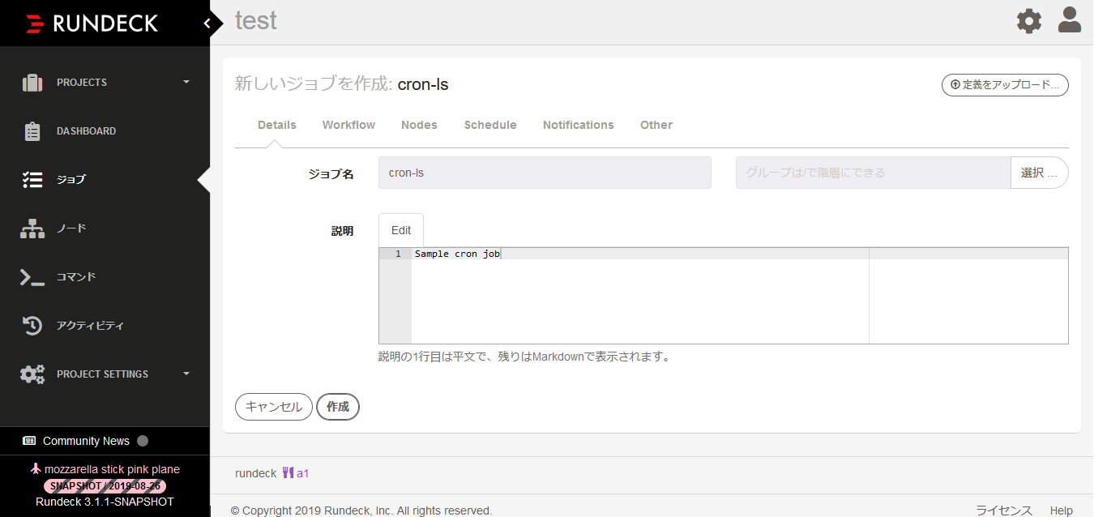The image size is (1094, 517).
Task: Click the 作成 (Create) button
Action: [x=338, y=407]
